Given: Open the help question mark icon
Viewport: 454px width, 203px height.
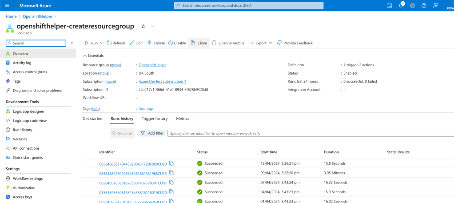Looking at the screenshot, I should pyautogui.click(x=424, y=5).
